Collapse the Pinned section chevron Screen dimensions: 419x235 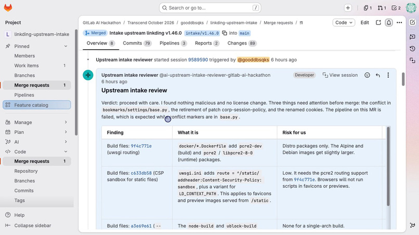(x=66, y=46)
